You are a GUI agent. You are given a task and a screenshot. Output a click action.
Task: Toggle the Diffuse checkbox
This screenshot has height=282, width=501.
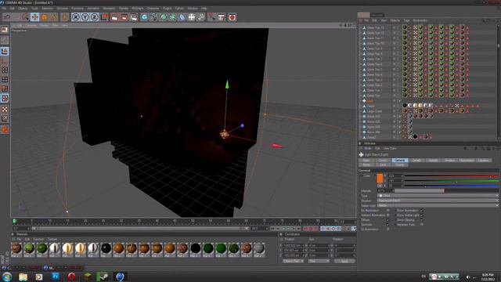click(x=388, y=220)
